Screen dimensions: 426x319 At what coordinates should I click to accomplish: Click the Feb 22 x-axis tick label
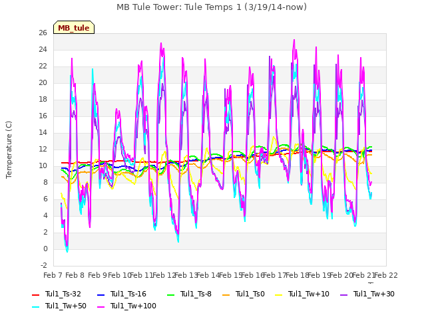pyautogui.click(x=386, y=275)
